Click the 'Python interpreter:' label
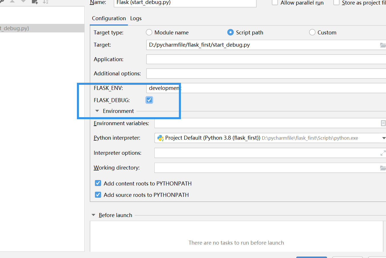386x258 pixels. 117,138
